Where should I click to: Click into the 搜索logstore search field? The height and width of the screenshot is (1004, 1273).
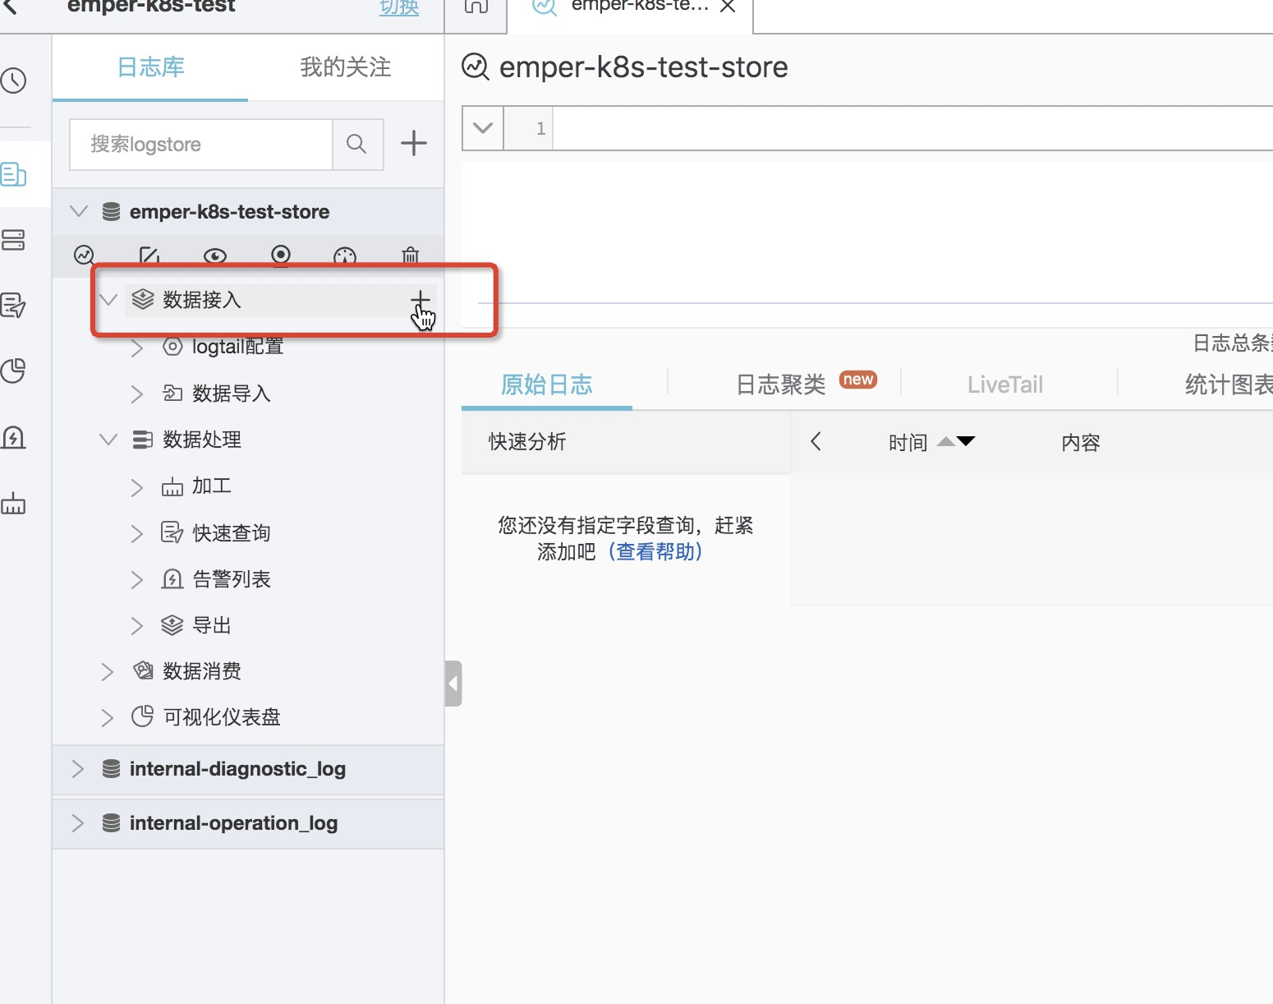(x=201, y=144)
